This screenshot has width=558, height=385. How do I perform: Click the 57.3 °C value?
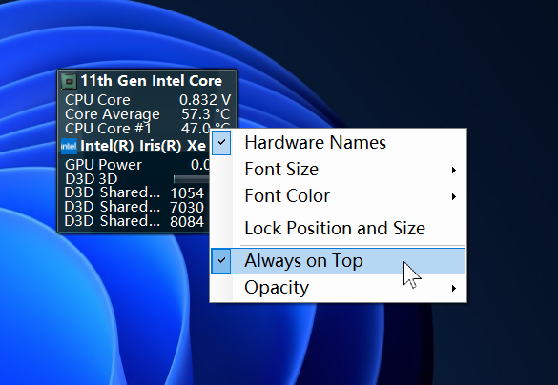[x=206, y=114]
